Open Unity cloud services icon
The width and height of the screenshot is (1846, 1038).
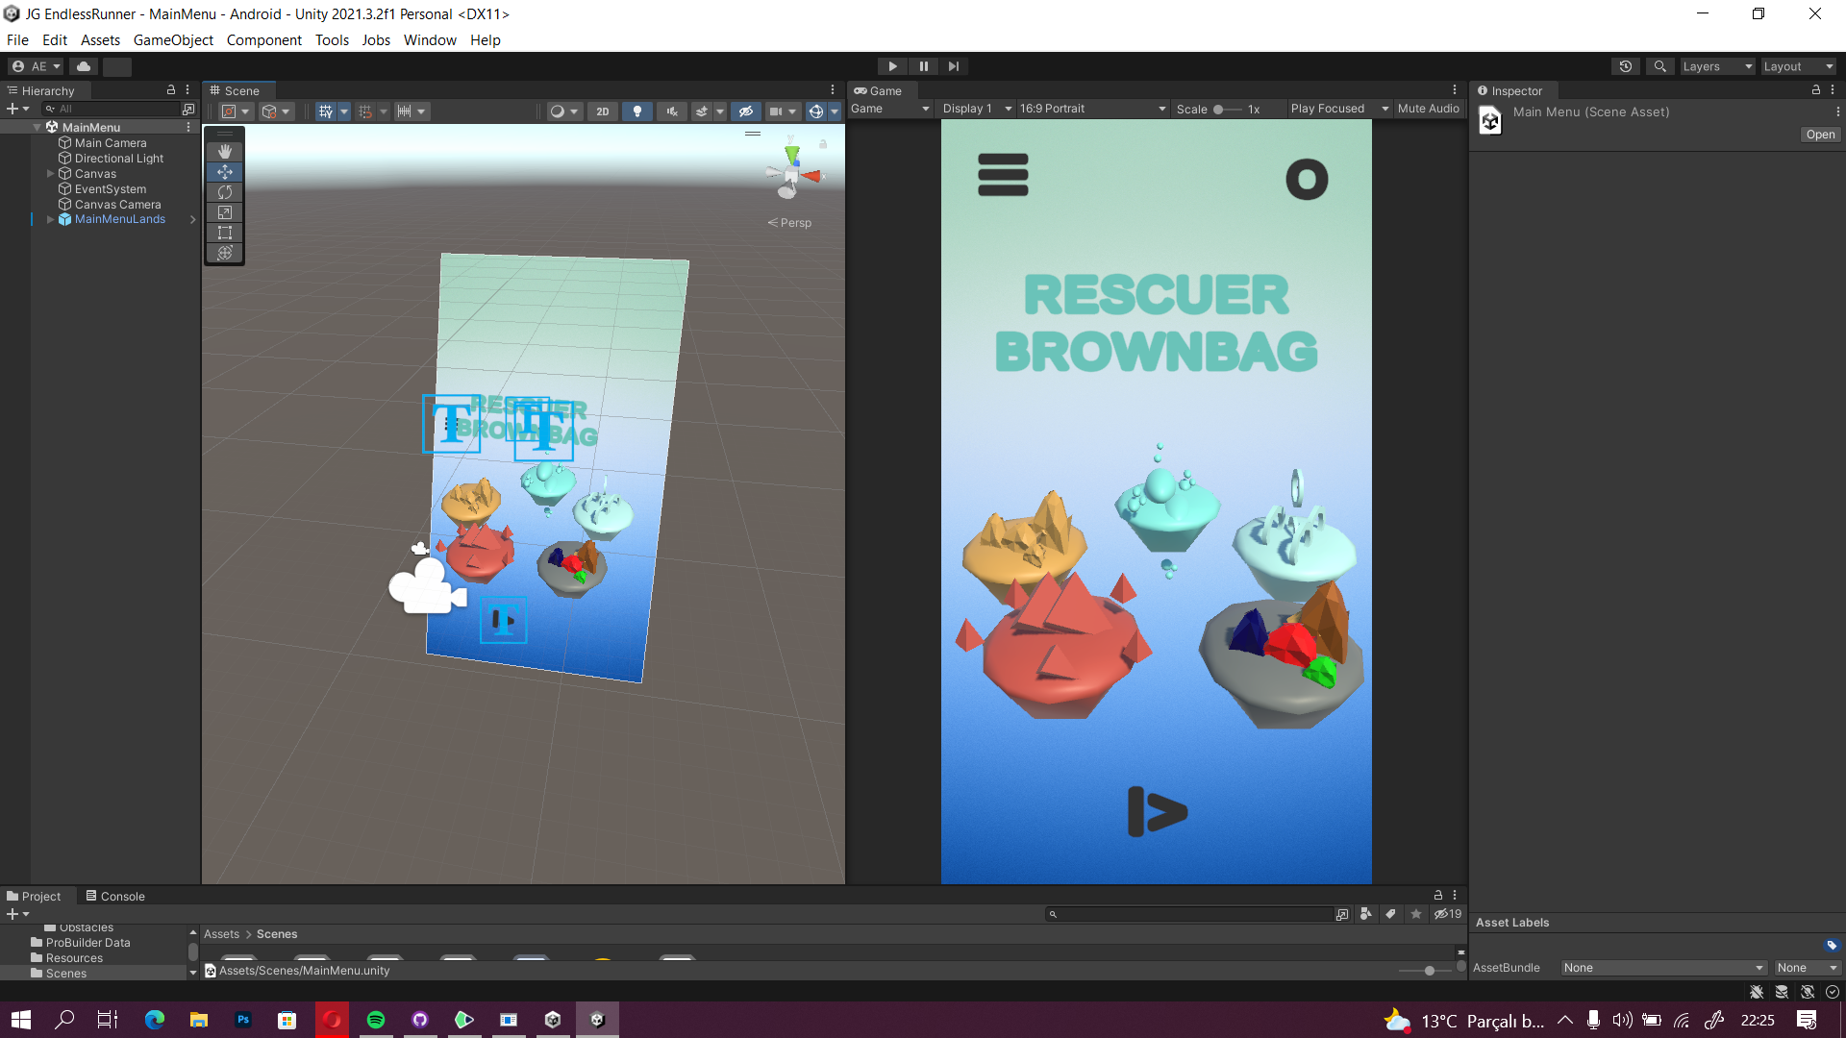click(84, 66)
